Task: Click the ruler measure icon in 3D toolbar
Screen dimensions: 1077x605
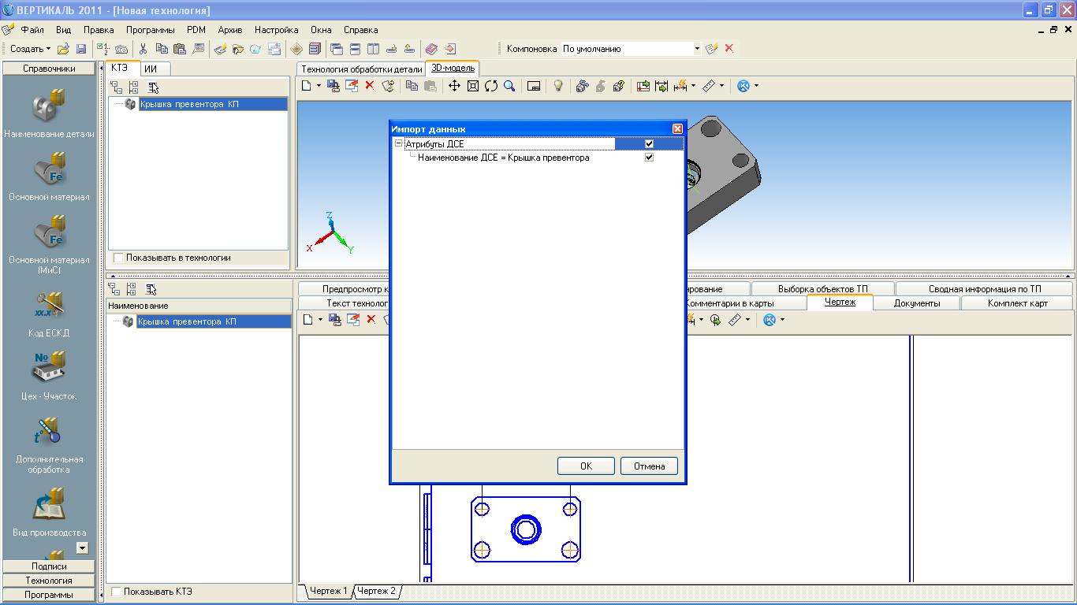Action: [x=709, y=86]
